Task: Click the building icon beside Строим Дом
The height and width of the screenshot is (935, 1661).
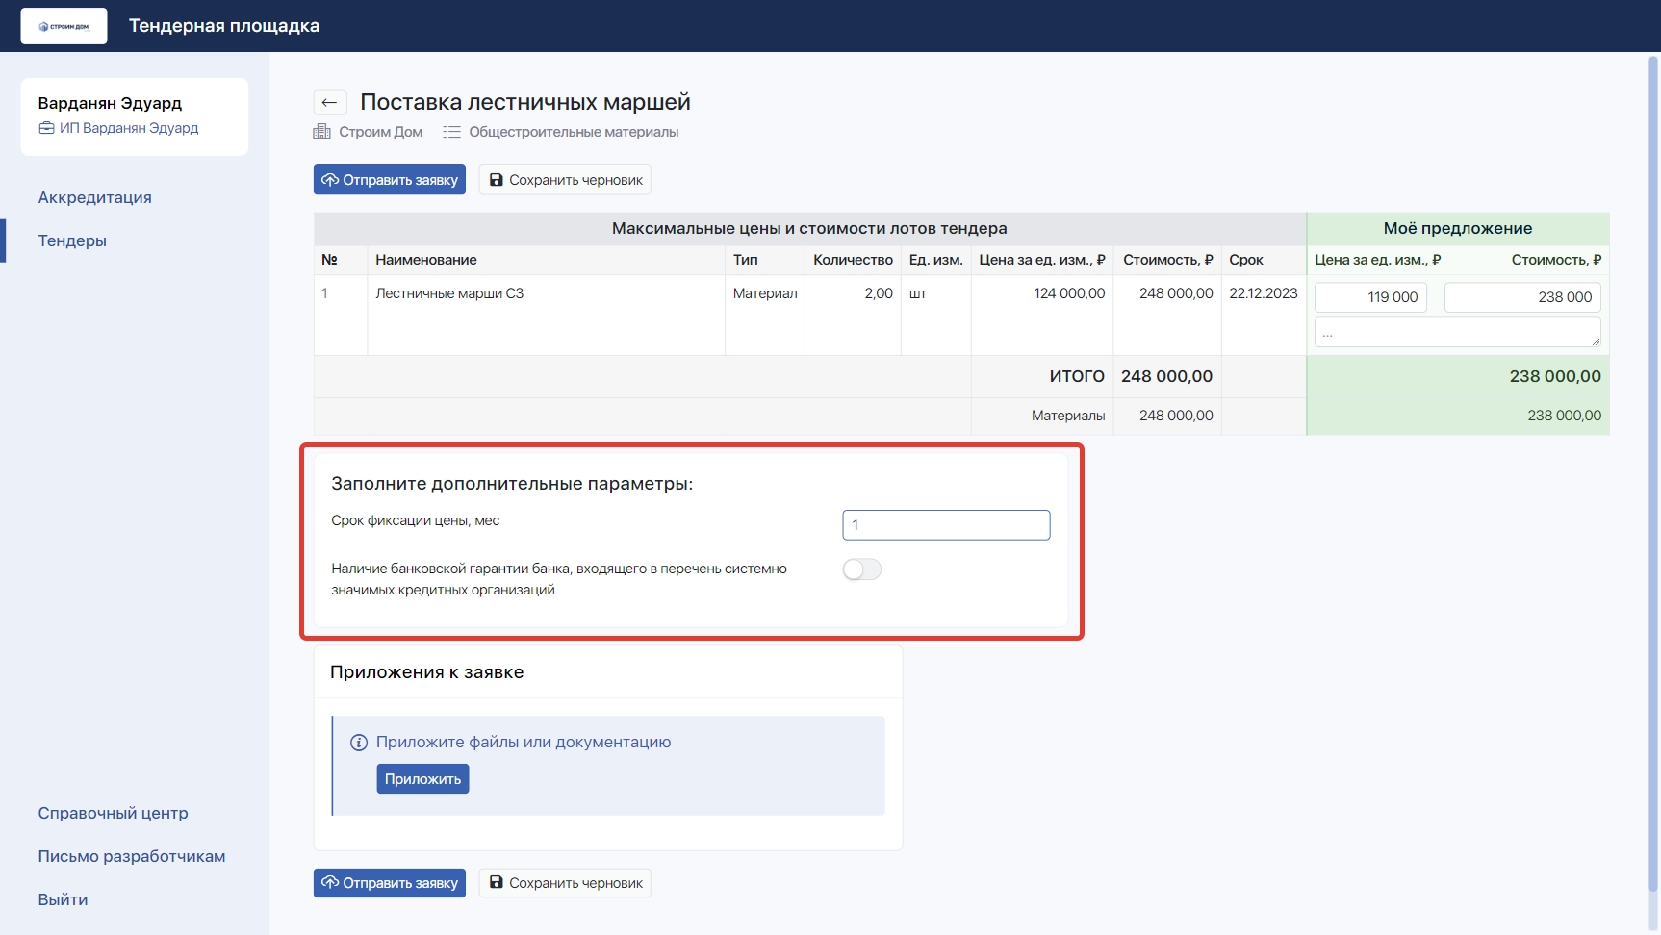Action: click(x=322, y=132)
